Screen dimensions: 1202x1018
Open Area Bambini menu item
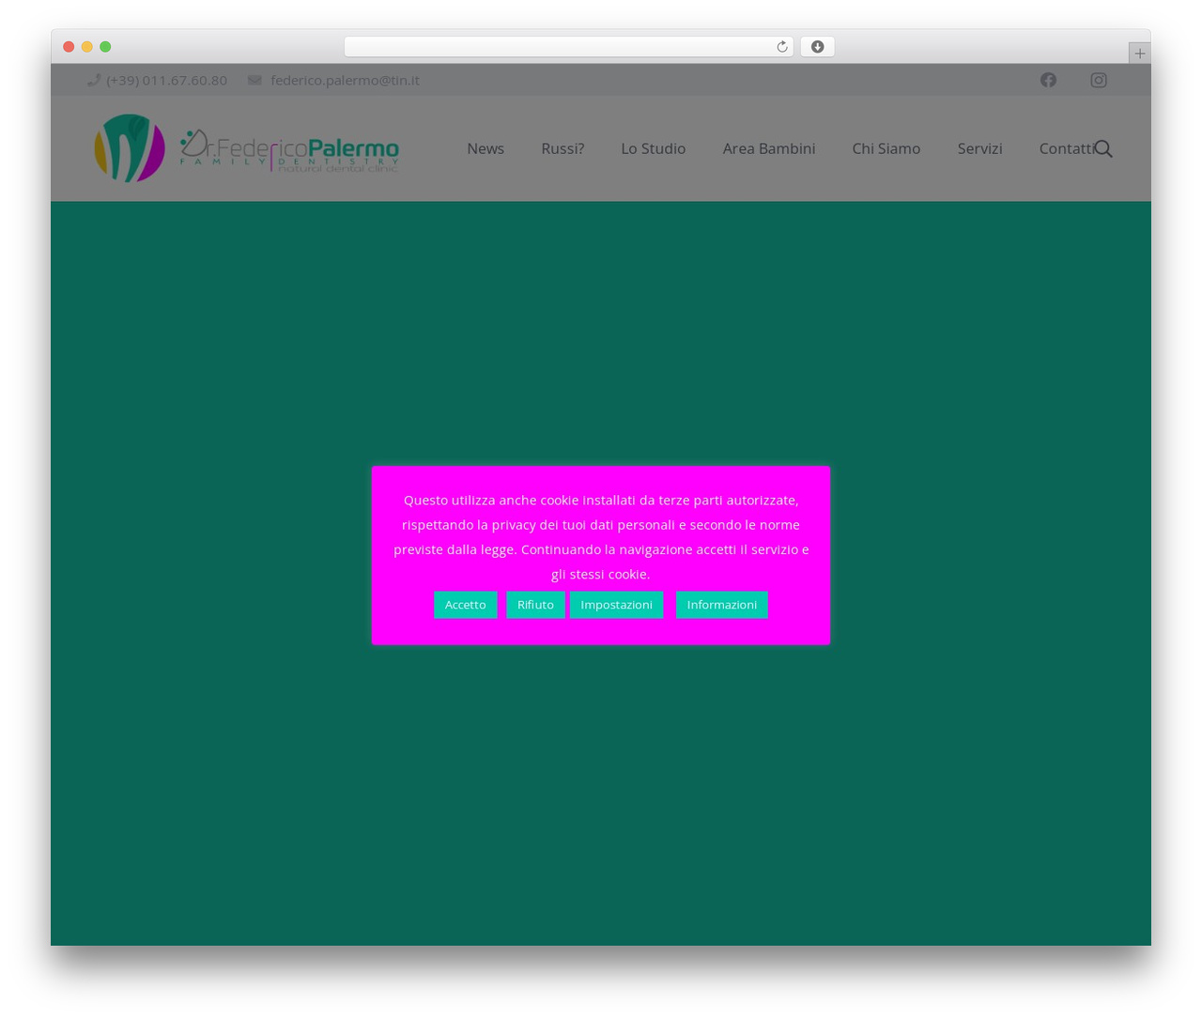pyautogui.click(x=768, y=148)
